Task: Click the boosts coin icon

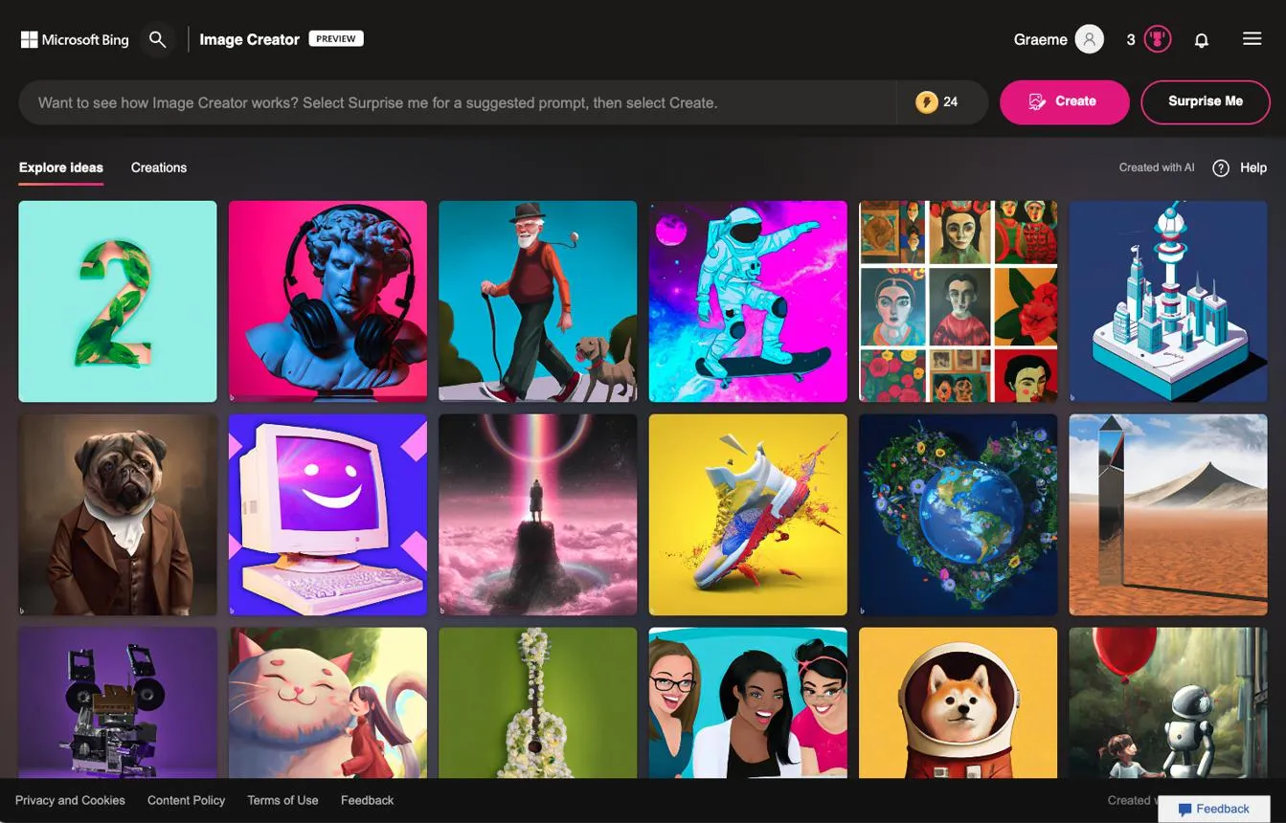Action: pos(926,101)
